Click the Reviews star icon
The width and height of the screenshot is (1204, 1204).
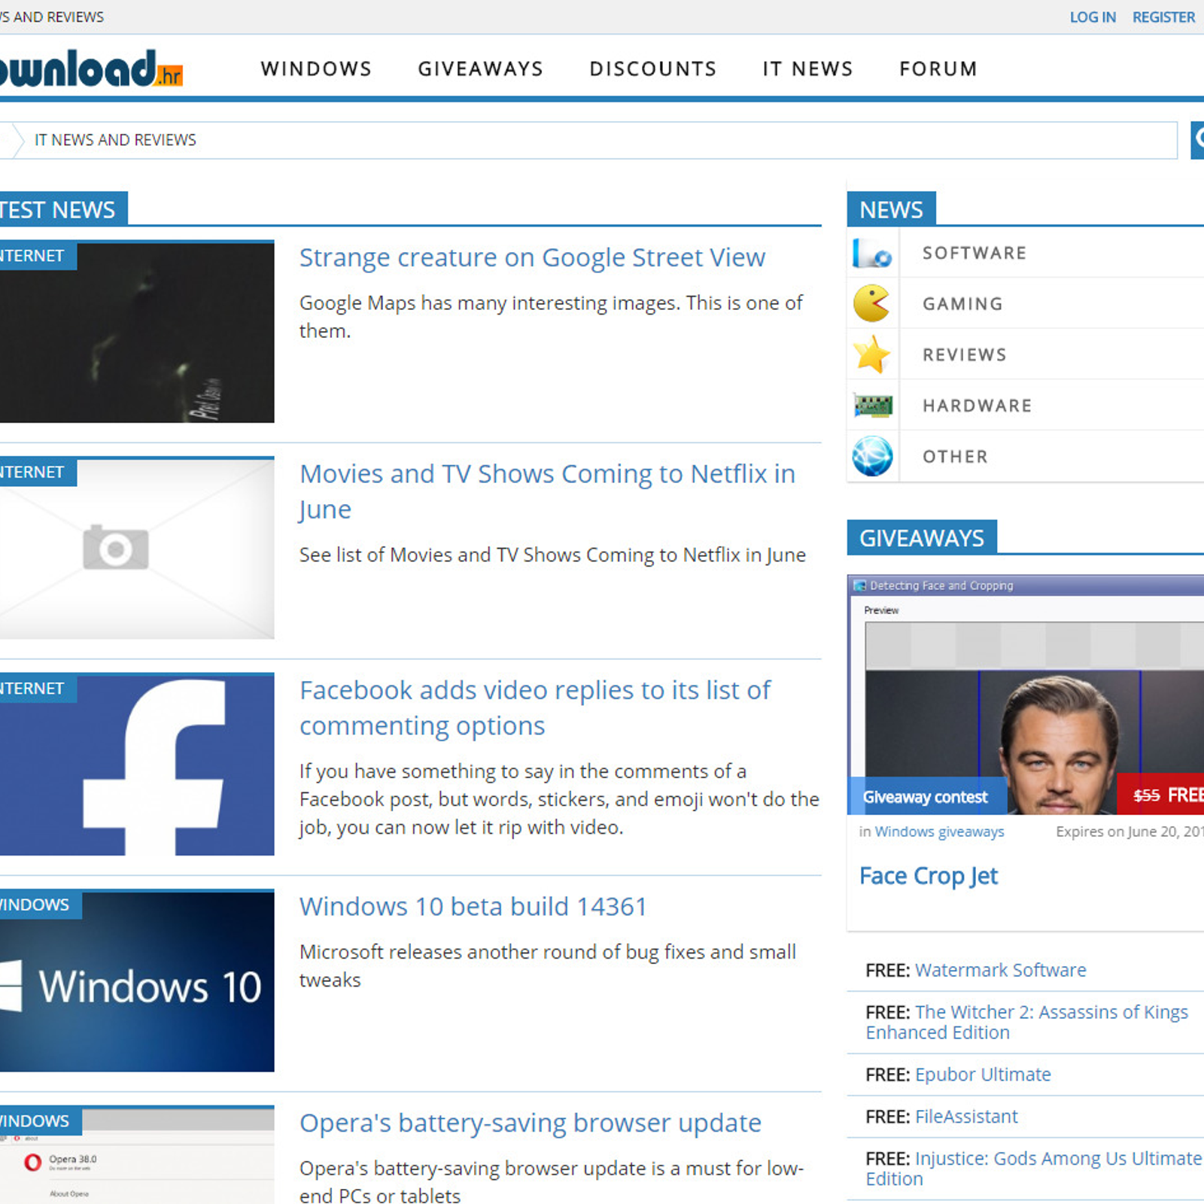coord(872,354)
